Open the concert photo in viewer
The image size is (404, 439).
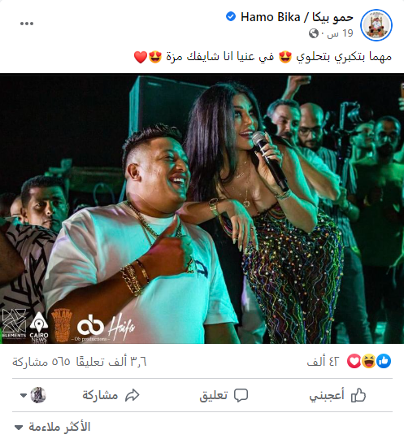(x=202, y=209)
